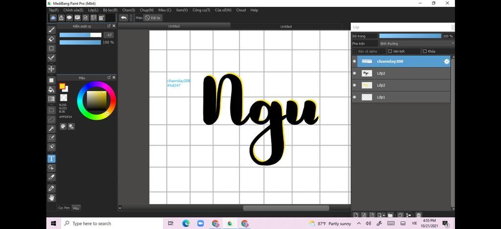
Task: Click the canvas horizontal scrollbar
Action: tap(286, 208)
